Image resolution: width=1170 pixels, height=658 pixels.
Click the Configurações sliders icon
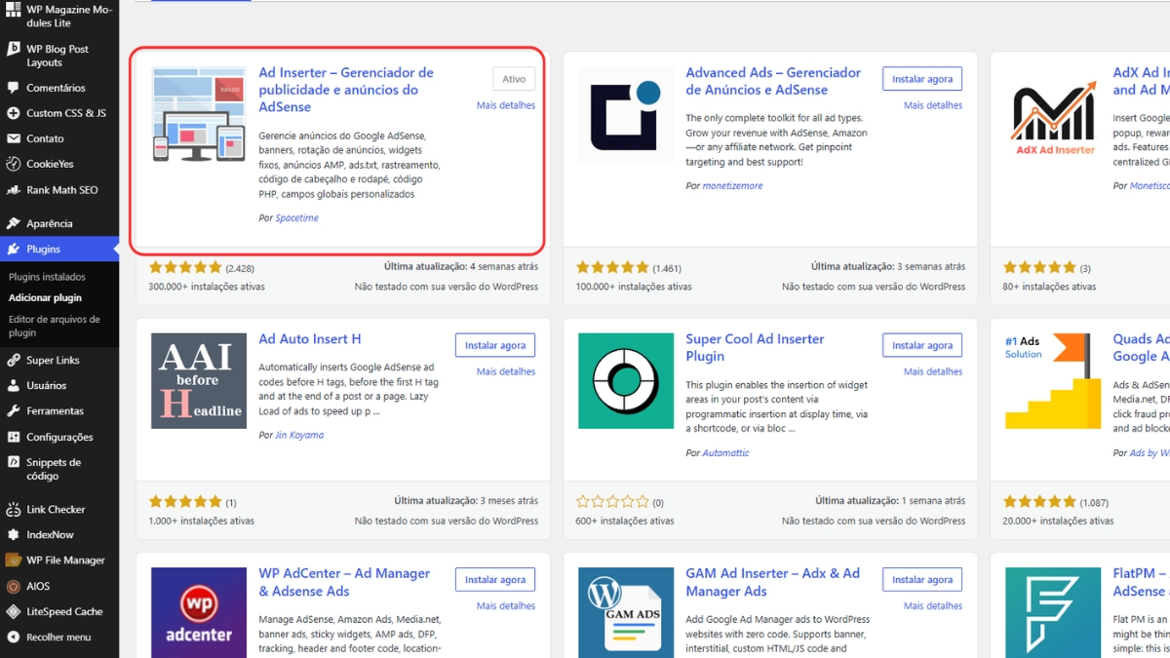click(13, 437)
